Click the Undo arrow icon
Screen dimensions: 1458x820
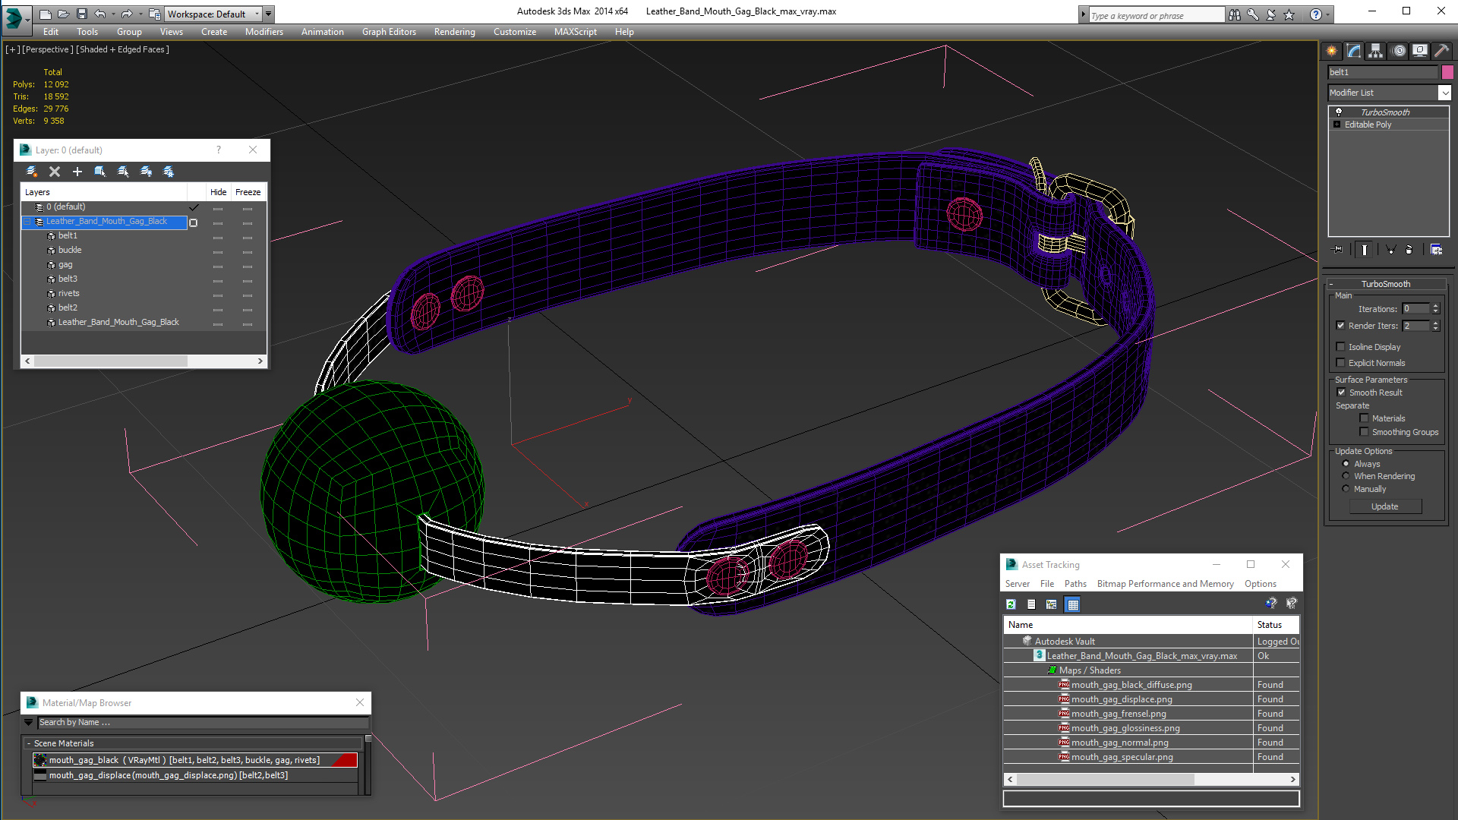tap(99, 14)
